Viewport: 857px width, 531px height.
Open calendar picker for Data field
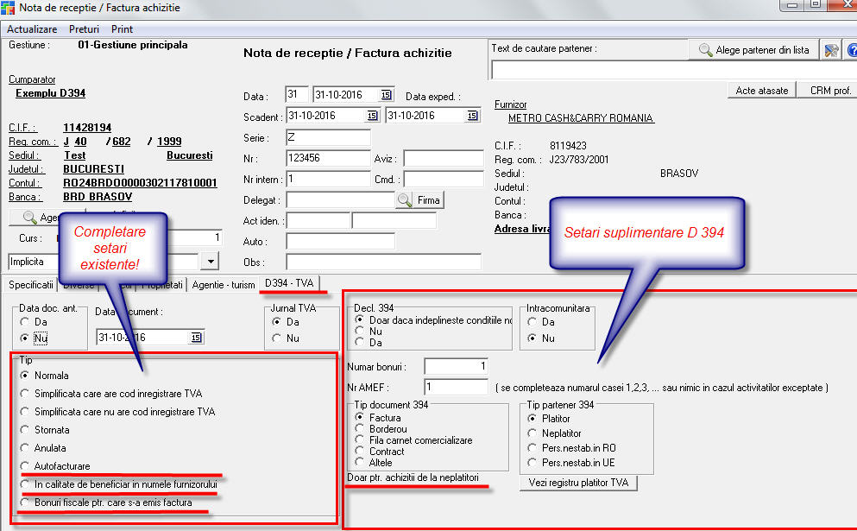click(x=386, y=95)
